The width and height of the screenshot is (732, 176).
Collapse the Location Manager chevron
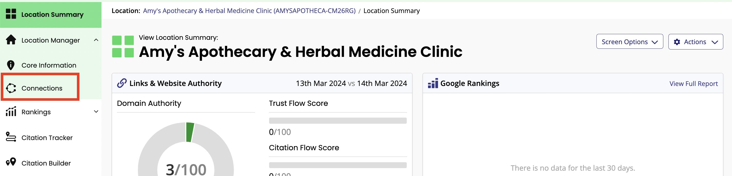96,40
